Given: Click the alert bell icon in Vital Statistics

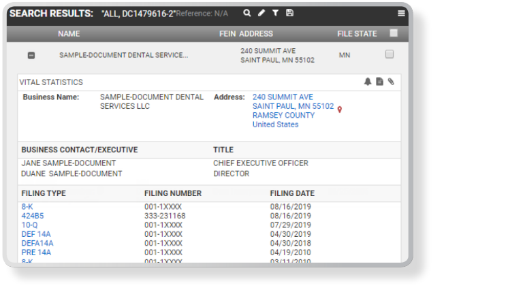Looking at the screenshot, I should tap(368, 82).
